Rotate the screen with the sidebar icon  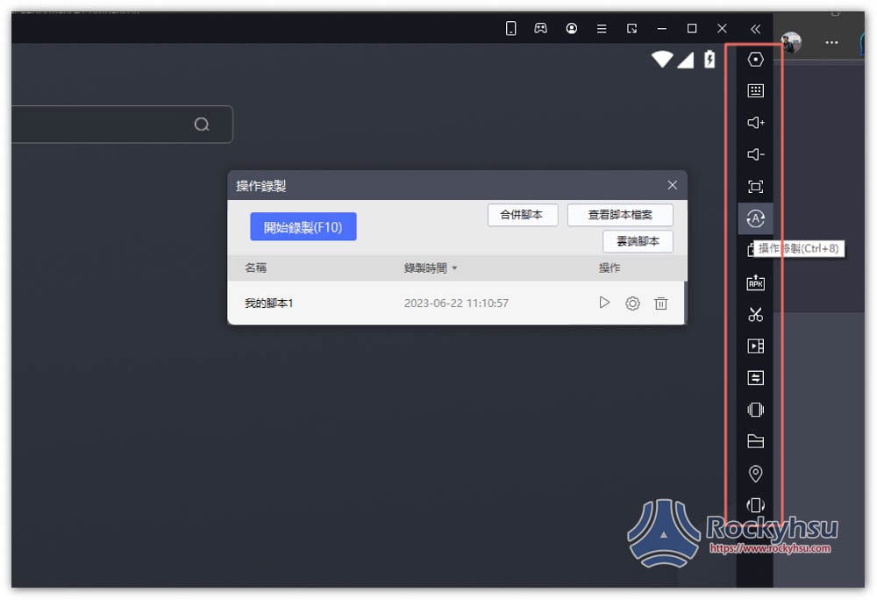point(755,505)
